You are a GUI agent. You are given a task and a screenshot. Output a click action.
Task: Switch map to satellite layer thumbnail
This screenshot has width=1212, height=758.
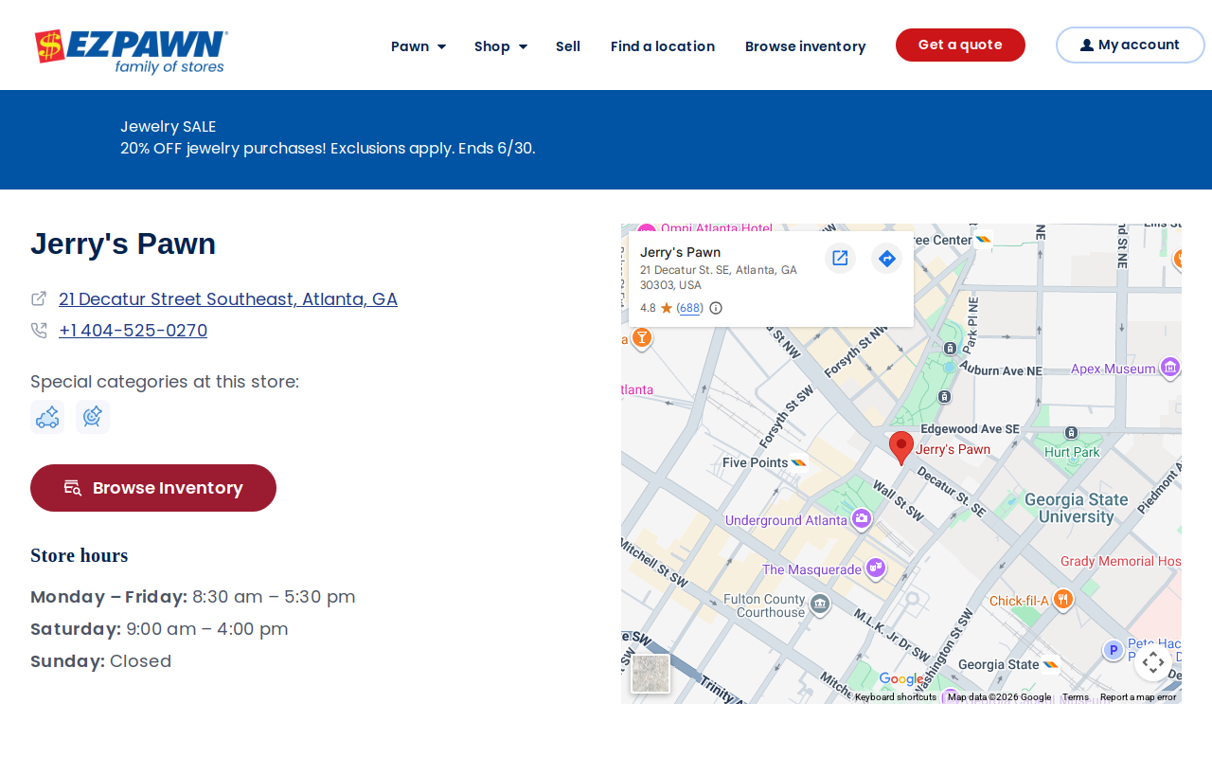coord(651,674)
